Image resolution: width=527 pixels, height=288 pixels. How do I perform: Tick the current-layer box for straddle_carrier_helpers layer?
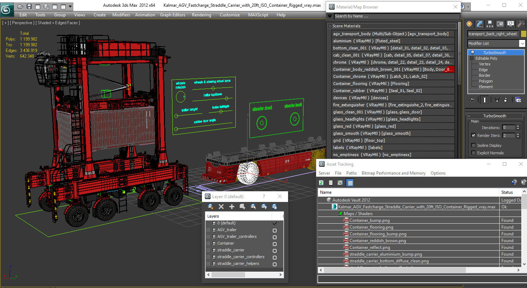(x=275, y=264)
